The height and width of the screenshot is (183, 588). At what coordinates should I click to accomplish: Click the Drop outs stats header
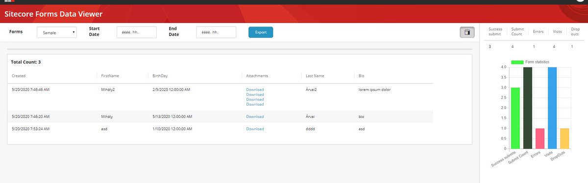click(575, 32)
